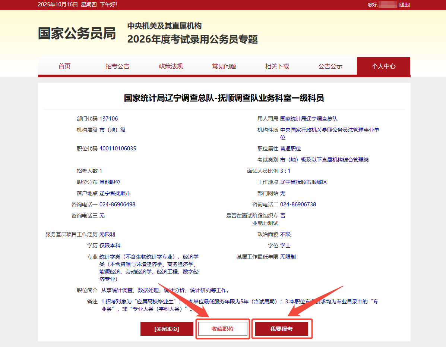Click 我要报考 to apply
The width and height of the screenshot is (446, 347).
point(281,329)
